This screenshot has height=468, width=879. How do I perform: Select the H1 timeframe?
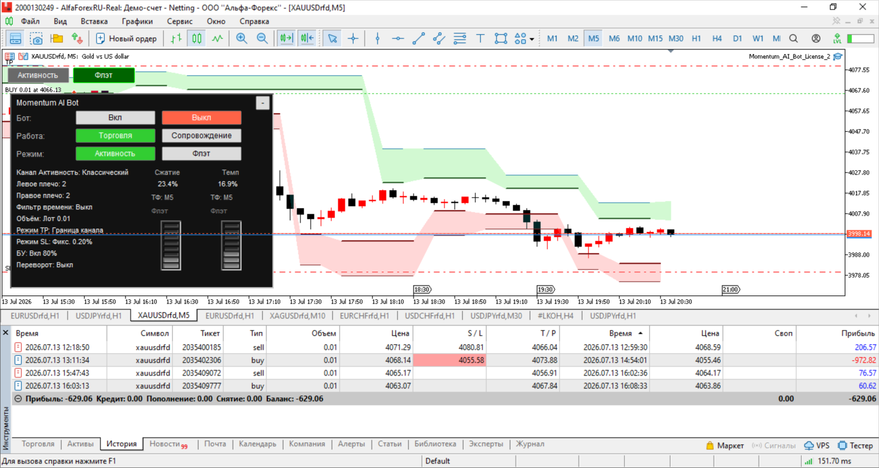696,39
